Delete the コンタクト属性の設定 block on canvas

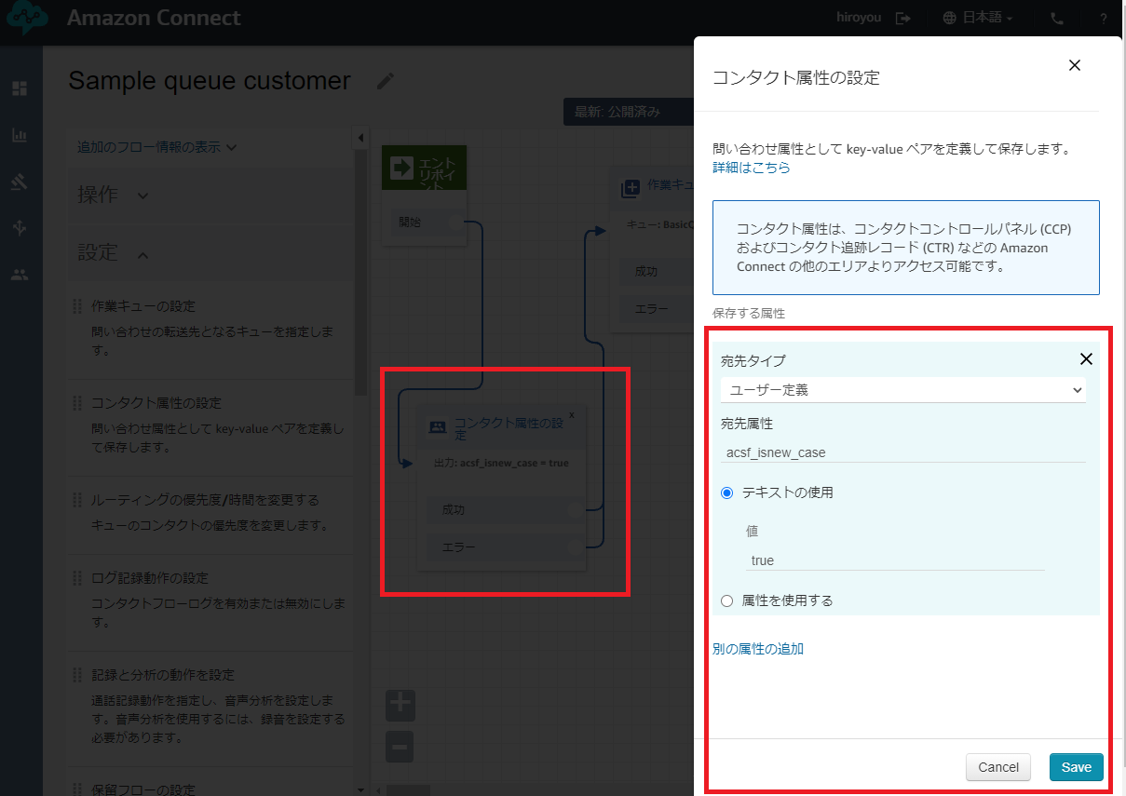(572, 415)
